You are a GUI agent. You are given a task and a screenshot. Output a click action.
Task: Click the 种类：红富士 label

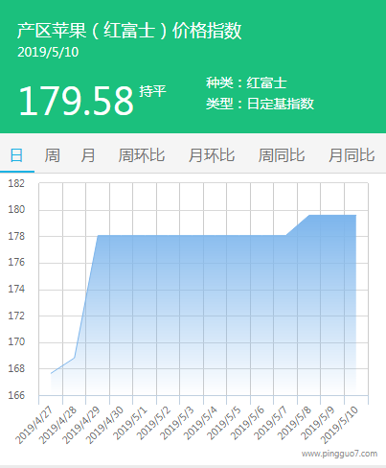click(246, 83)
